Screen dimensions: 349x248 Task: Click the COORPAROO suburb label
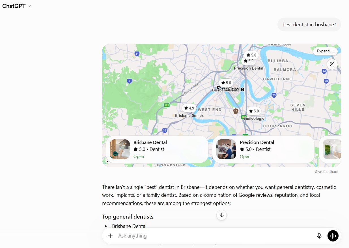(x=278, y=126)
